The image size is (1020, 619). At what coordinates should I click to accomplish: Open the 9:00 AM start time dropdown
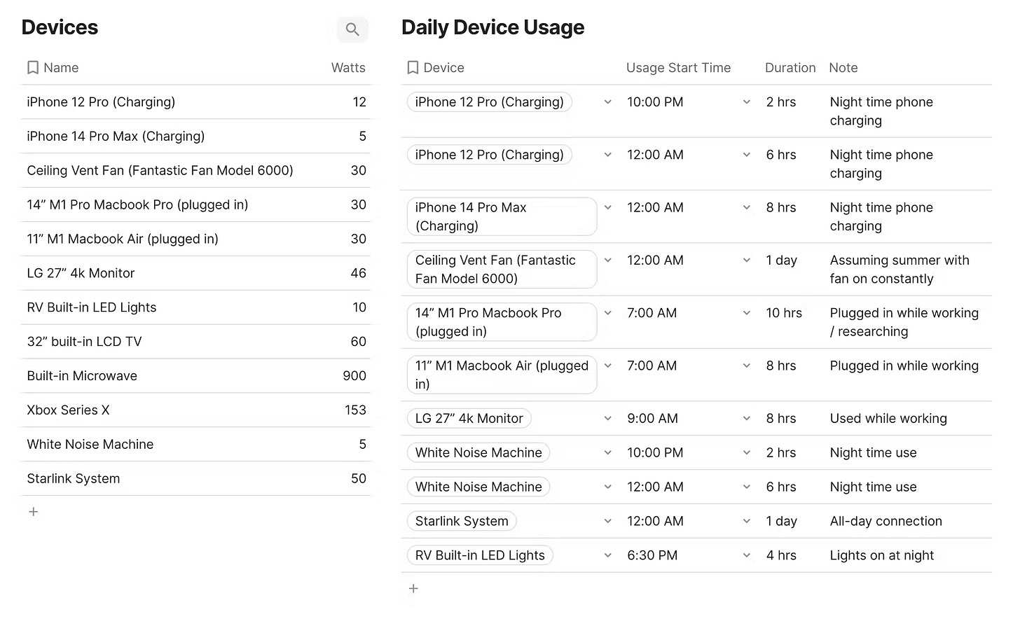[747, 419]
